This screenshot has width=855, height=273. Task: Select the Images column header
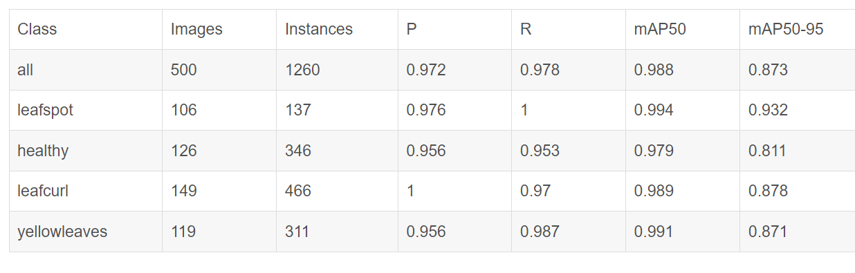pyautogui.click(x=219, y=29)
